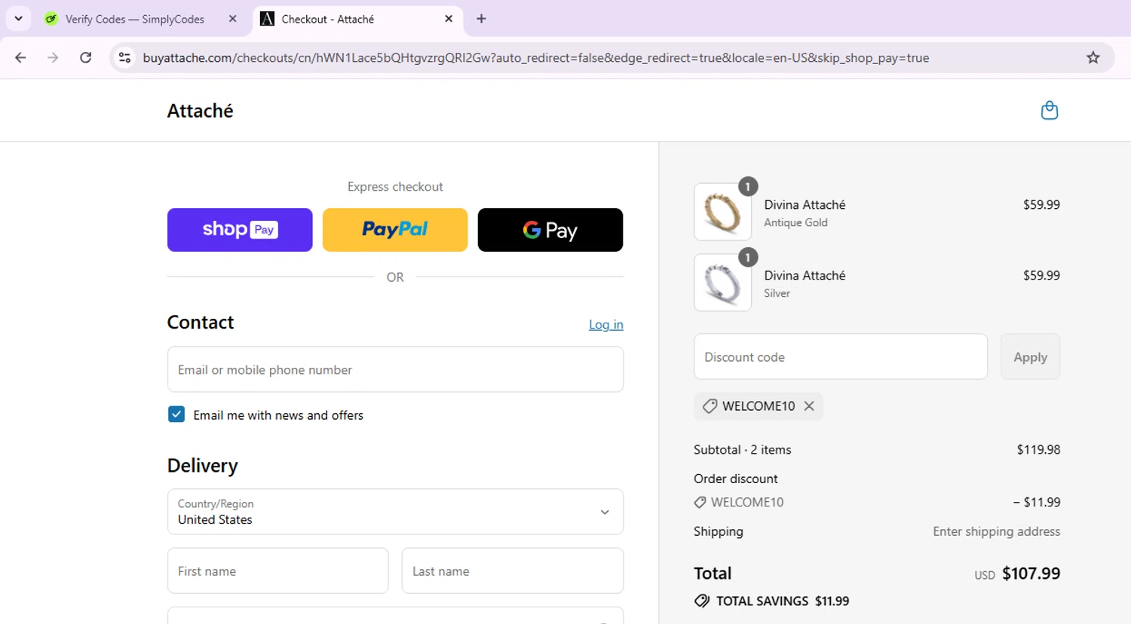The image size is (1131, 624).
Task: Pay with Shop Pay express checkout
Action: (x=240, y=230)
